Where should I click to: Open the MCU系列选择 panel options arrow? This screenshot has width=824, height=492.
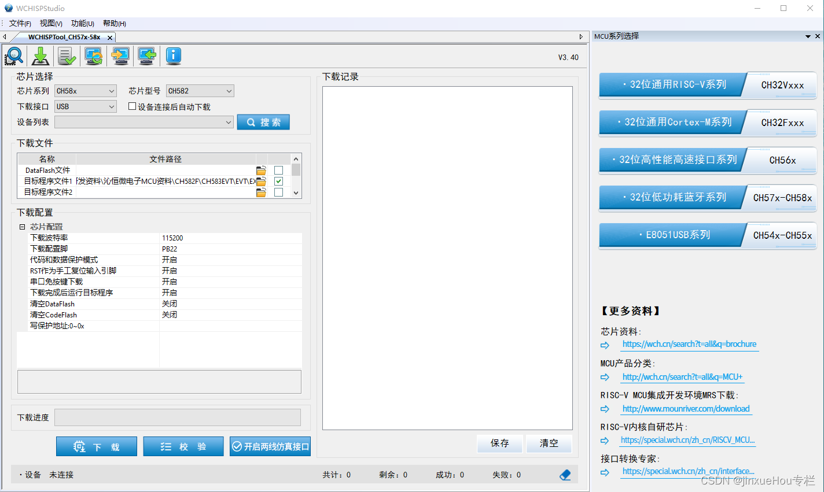(808, 36)
